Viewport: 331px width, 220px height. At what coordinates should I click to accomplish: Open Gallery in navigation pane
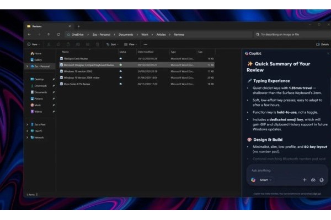pos(36,60)
